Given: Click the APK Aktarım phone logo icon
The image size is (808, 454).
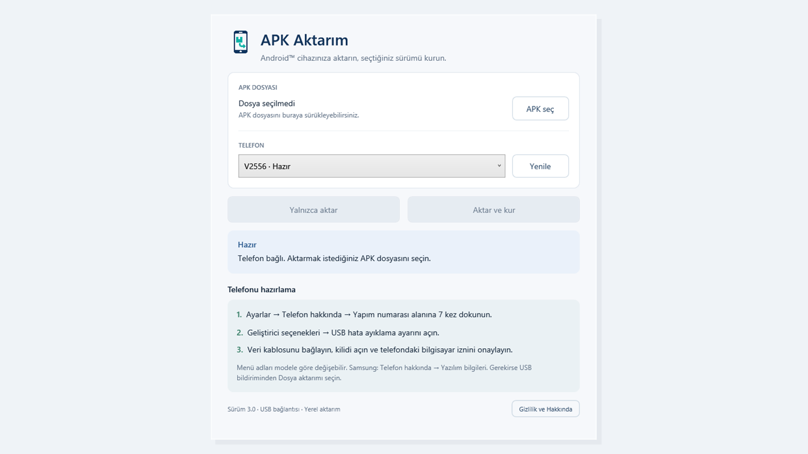Looking at the screenshot, I should tap(241, 43).
